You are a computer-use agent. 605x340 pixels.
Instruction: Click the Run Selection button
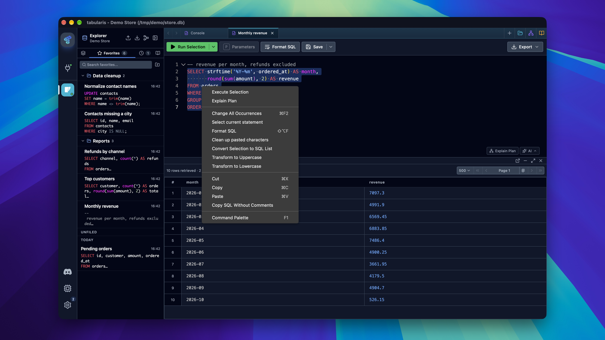[x=188, y=47]
